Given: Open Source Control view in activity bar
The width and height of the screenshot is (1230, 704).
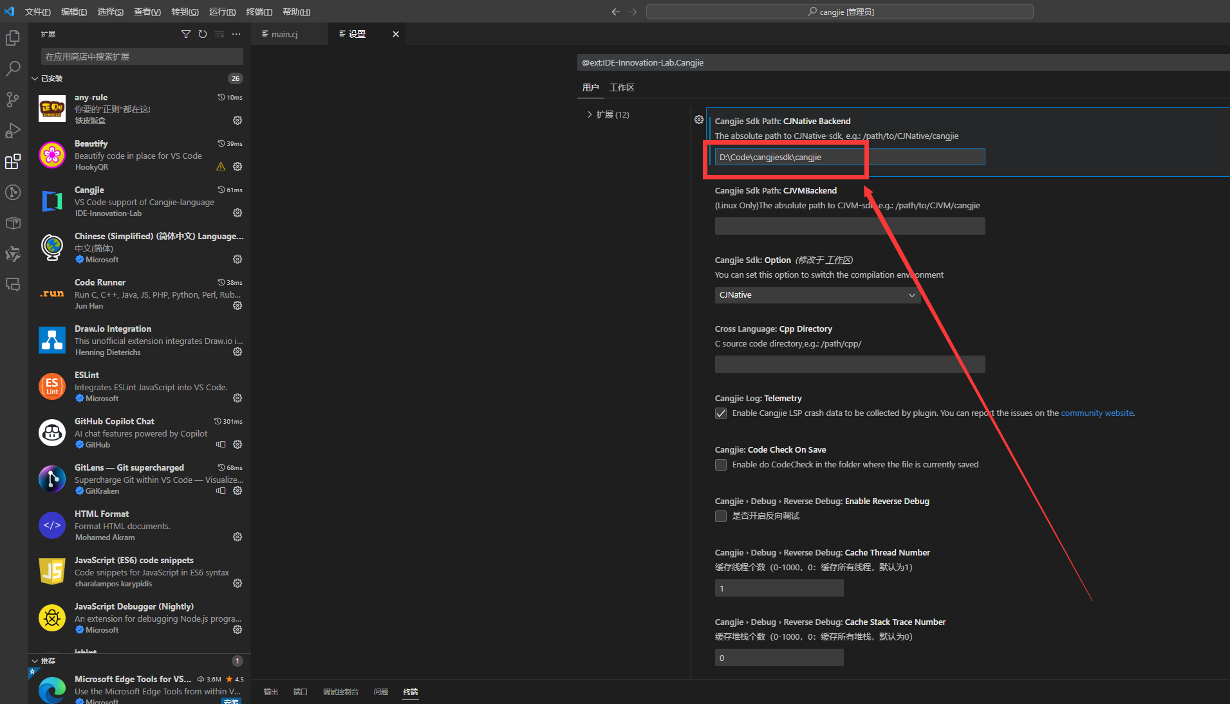Looking at the screenshot, I should pyautogui.click(x=13, y=100).
